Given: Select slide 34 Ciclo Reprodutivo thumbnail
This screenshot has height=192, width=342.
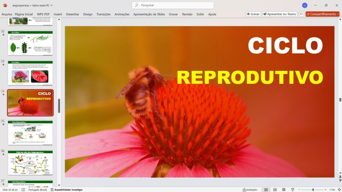Looking at the screenshot, I should pos(30,103).
